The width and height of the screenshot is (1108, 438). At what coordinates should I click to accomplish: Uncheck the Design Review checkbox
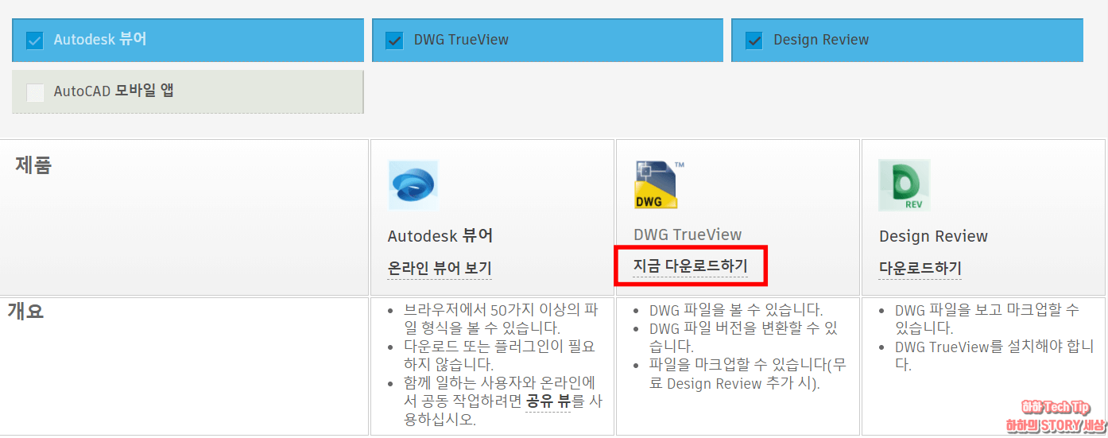754,41
